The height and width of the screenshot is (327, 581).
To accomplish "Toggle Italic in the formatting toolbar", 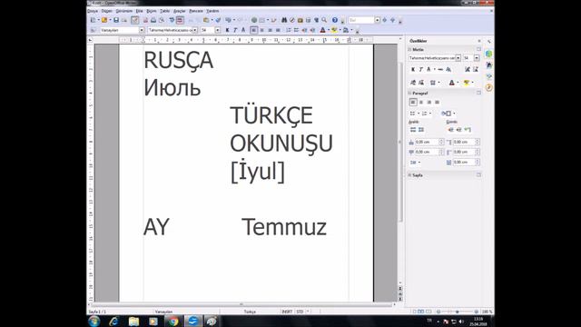I will (x=235, y=30).
